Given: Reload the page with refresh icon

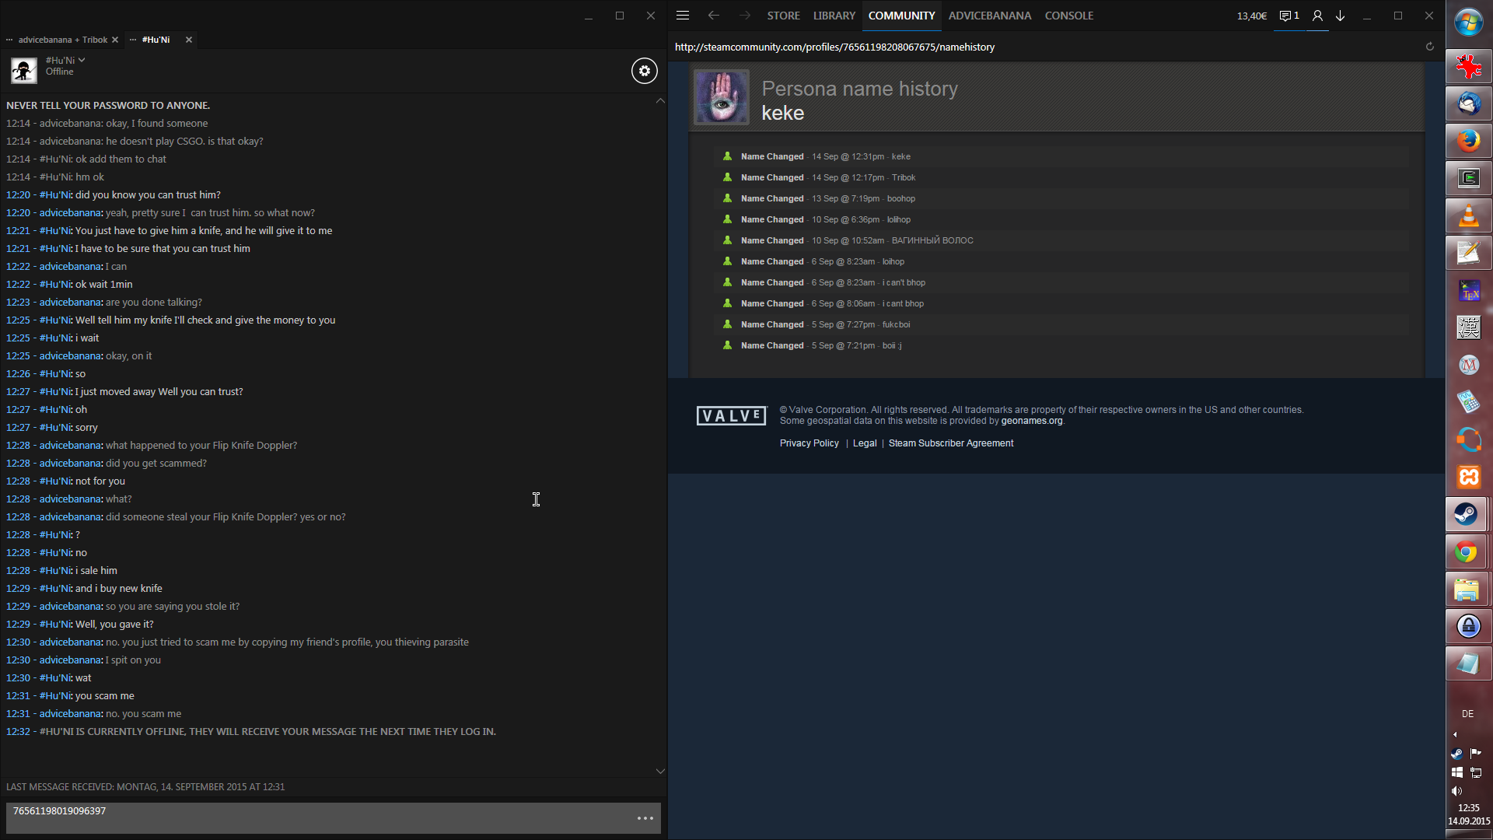Looking at the screenshot, I should click(1429, 47).
